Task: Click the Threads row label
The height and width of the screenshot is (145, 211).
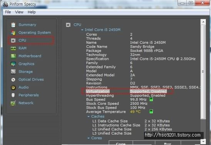Action: (x=94, y=38)
